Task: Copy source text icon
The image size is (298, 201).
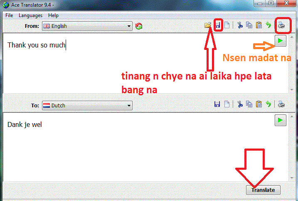Action: pyautogui.click(x=249, y=25)
